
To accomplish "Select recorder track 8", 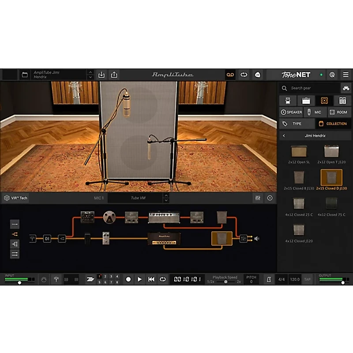I will click(x=117, y=282).
